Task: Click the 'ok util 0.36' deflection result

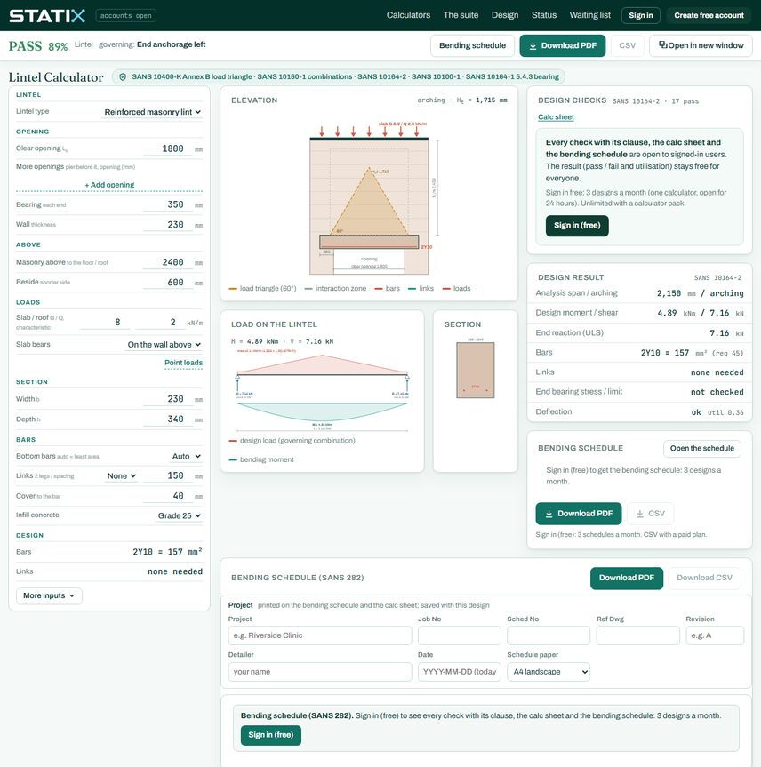Action: point(717,412)
